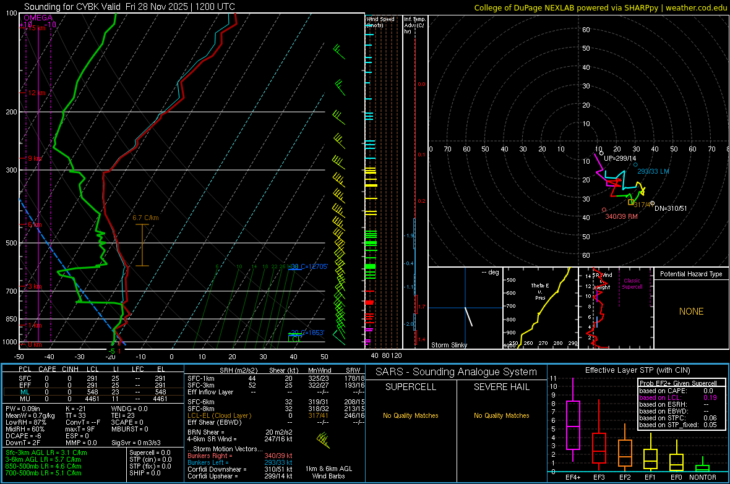Click the 3 km height marker
Viewport: 730px width, 484px height.
pos(35,286)
